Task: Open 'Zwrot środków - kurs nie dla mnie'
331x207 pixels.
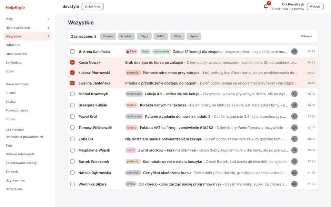Action: tap(167, 150)
